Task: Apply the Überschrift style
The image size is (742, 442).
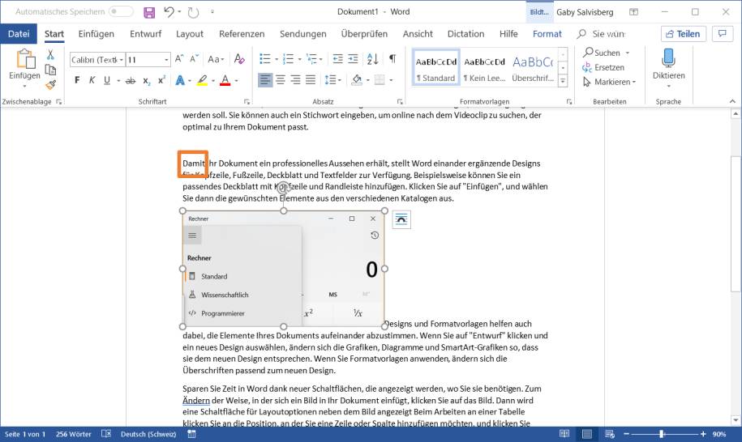Action: tap(533, 67)
